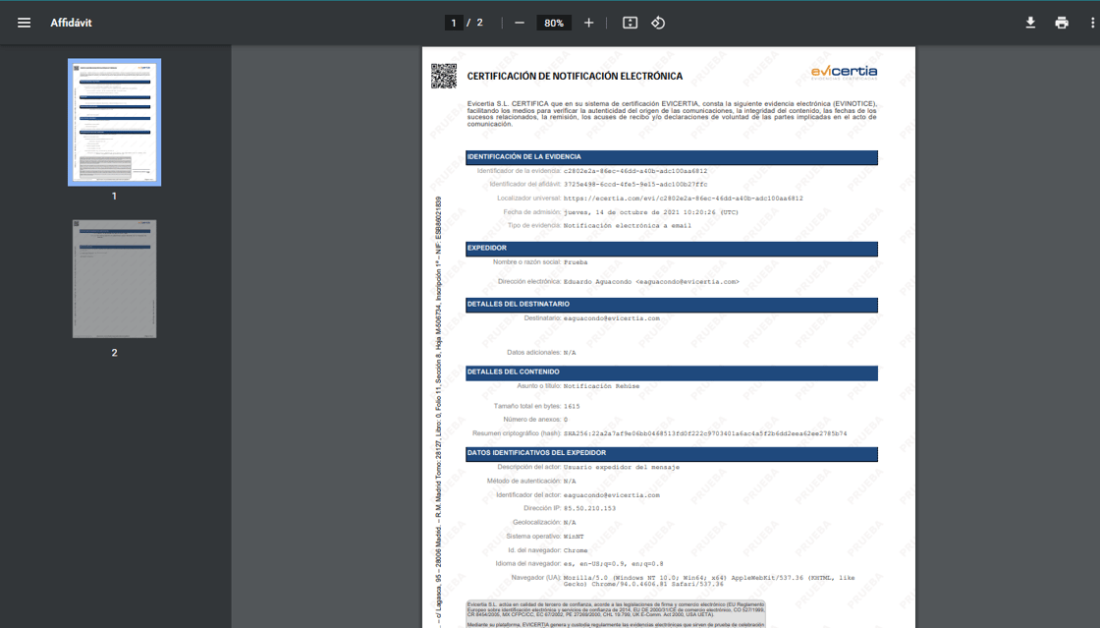1100x628 pixels.
Task: Zoom in with the plus icon
Action: tap(588, 23)
